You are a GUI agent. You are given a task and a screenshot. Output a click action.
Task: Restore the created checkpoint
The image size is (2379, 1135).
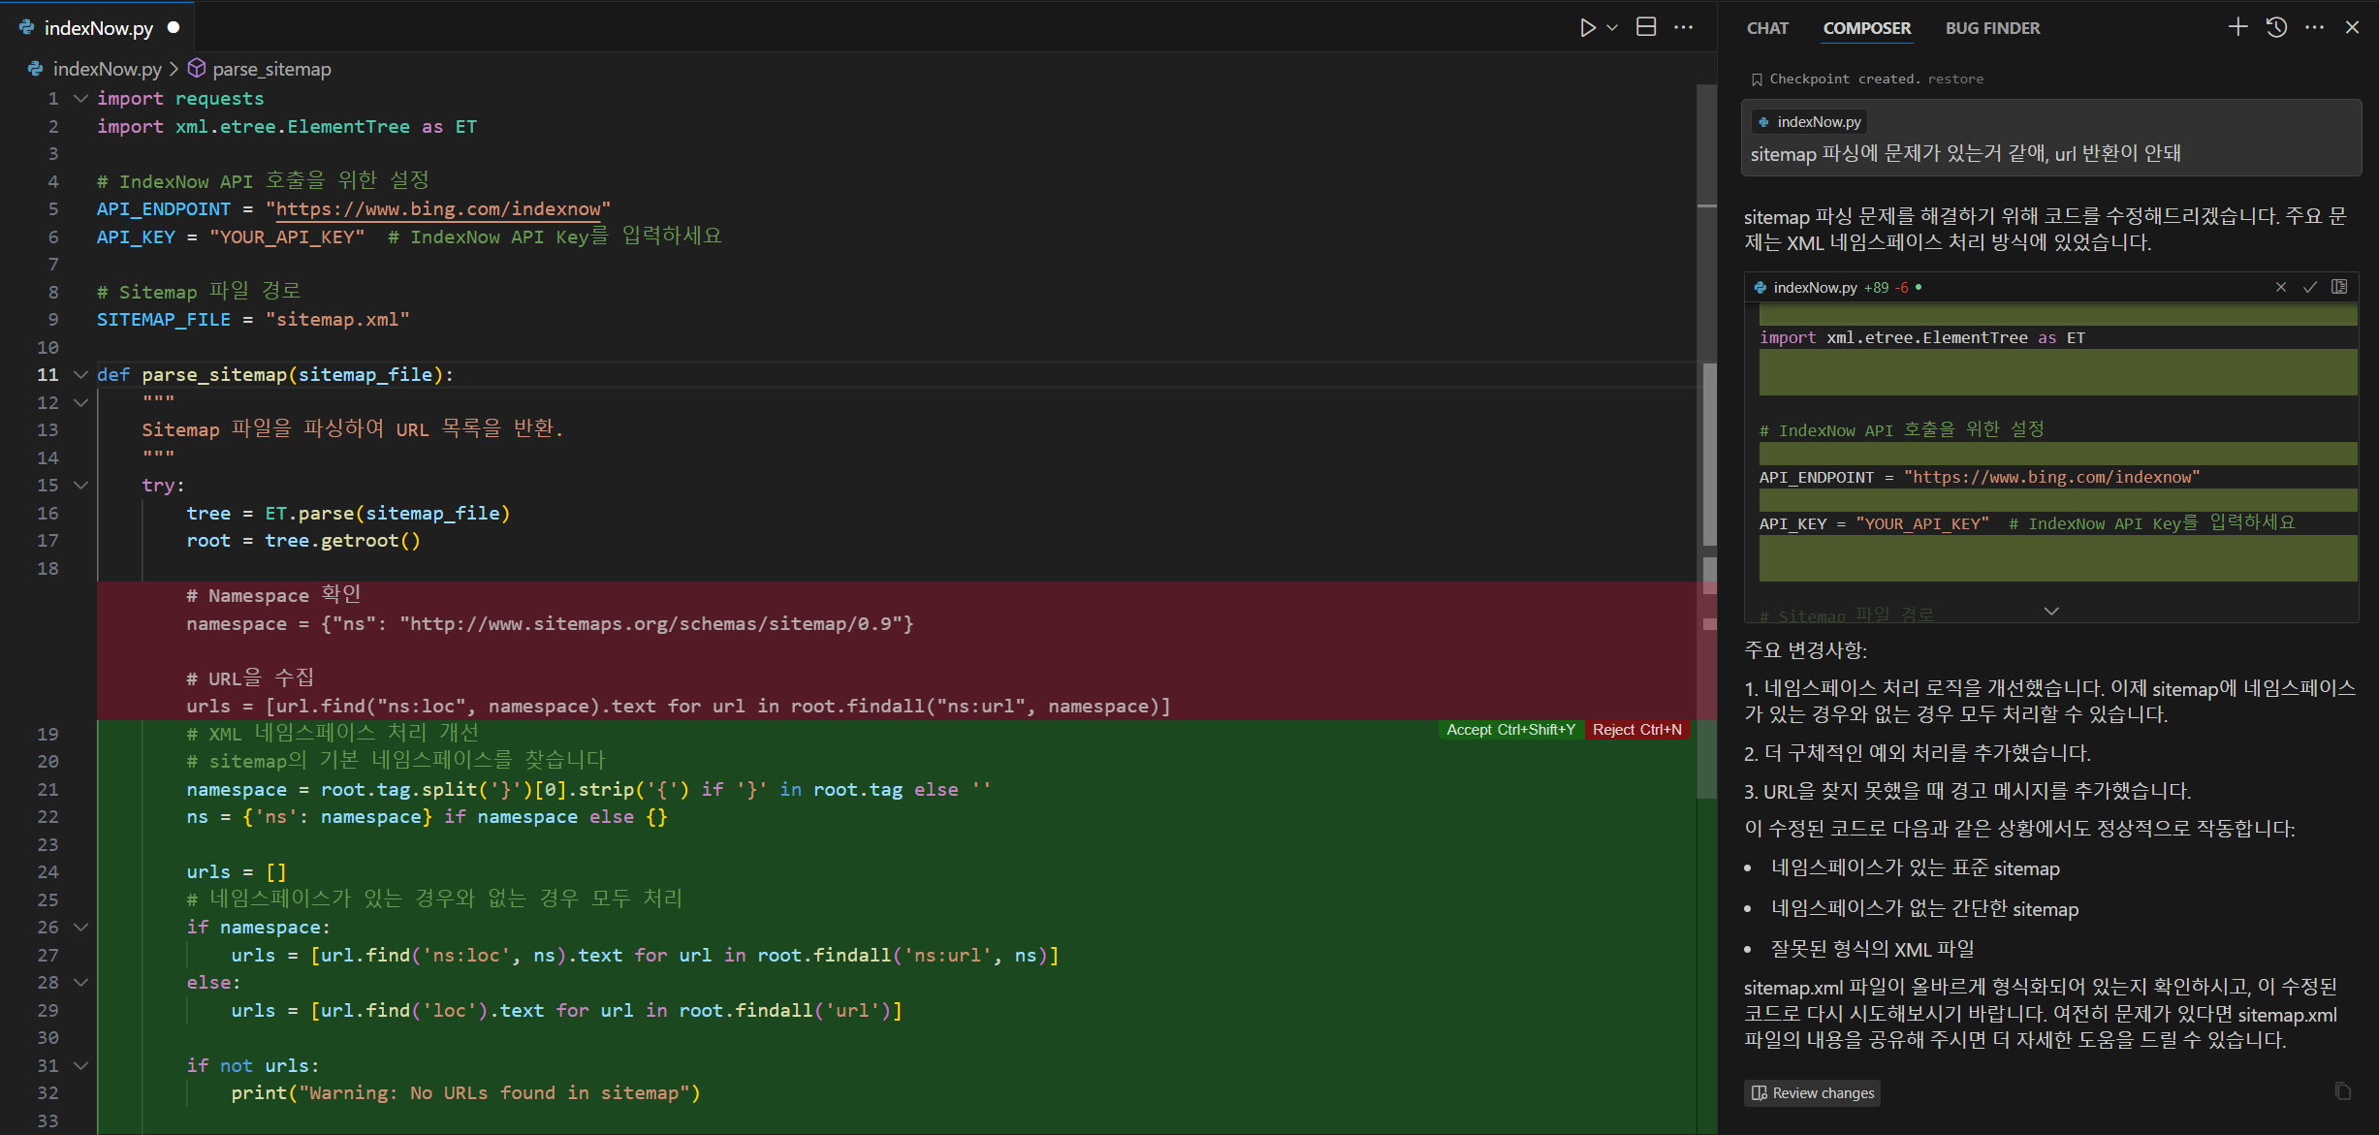pos(1955,79)
